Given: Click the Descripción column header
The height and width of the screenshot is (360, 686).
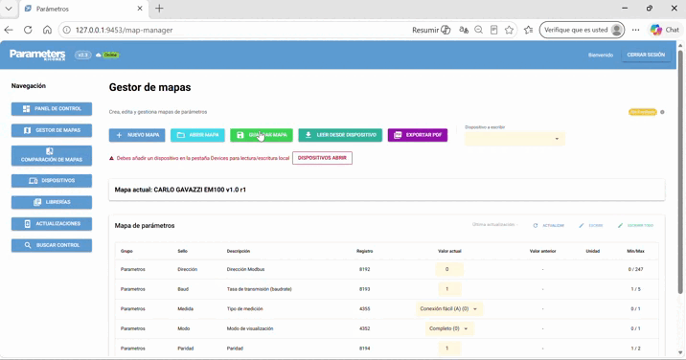Looking at the screenshot, I should click(x=239, y=251).
